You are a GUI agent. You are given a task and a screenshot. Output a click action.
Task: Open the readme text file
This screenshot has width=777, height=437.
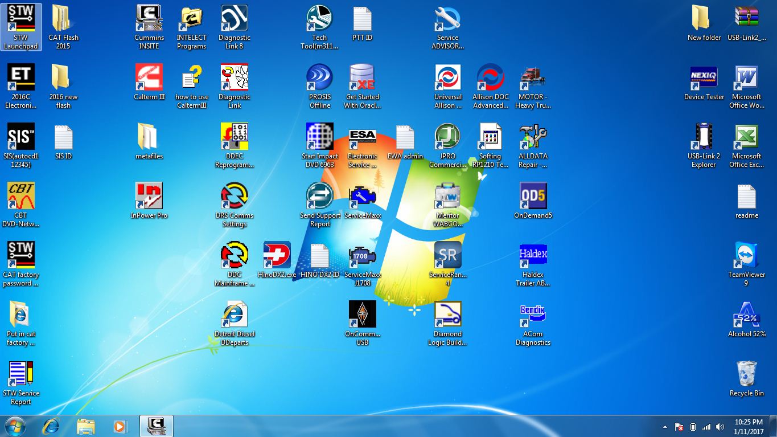(747, 201)
